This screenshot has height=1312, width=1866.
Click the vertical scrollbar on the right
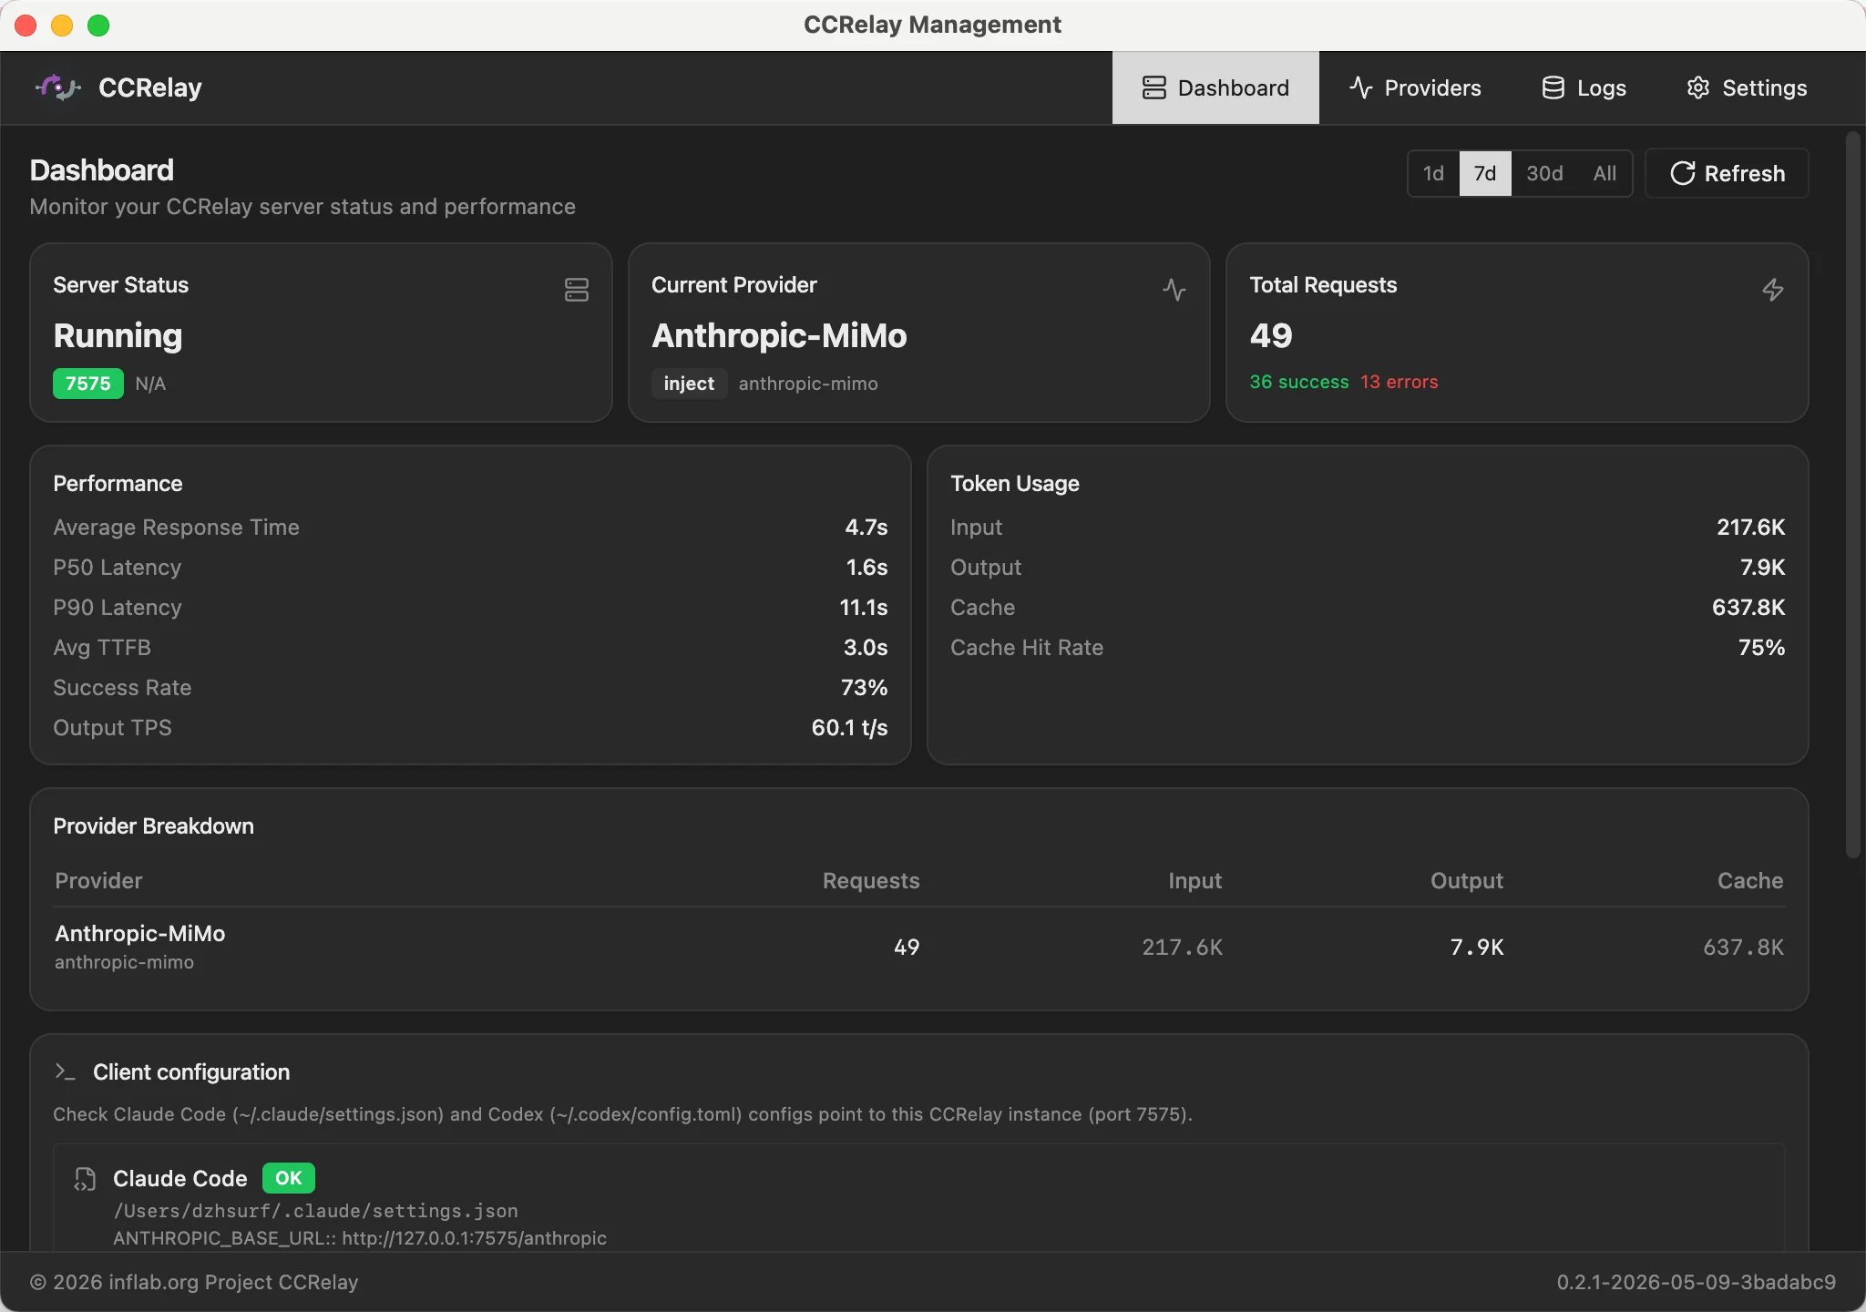1852,495
